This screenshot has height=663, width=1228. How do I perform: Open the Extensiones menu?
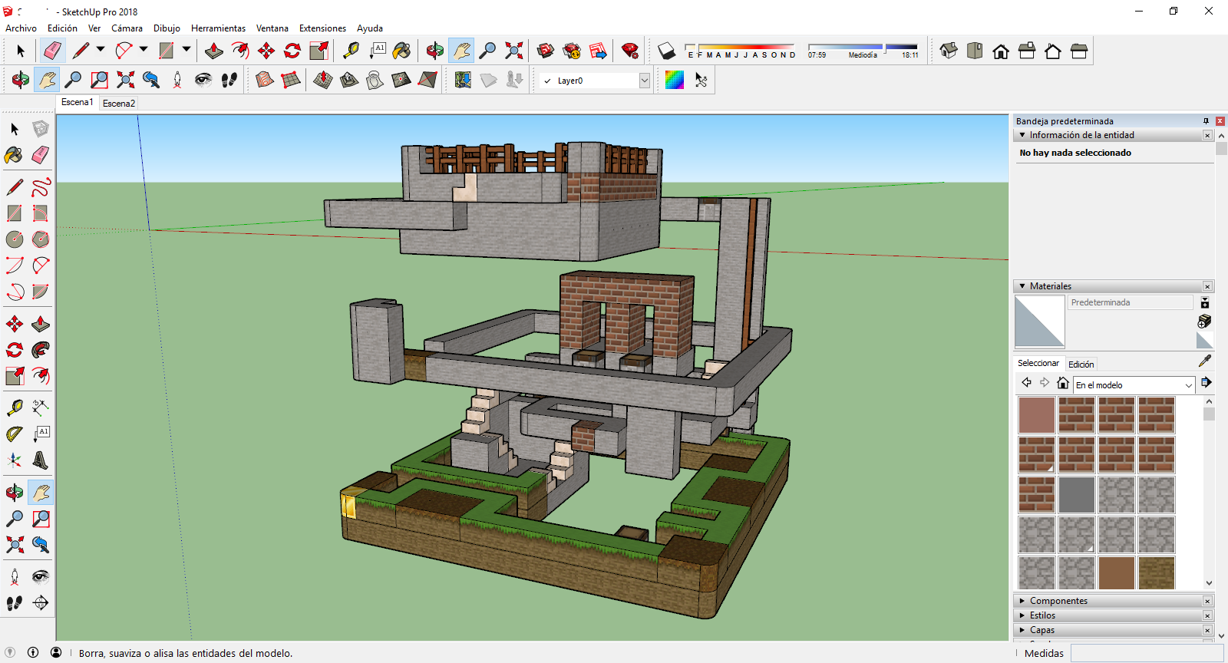(x=322, y=28)
